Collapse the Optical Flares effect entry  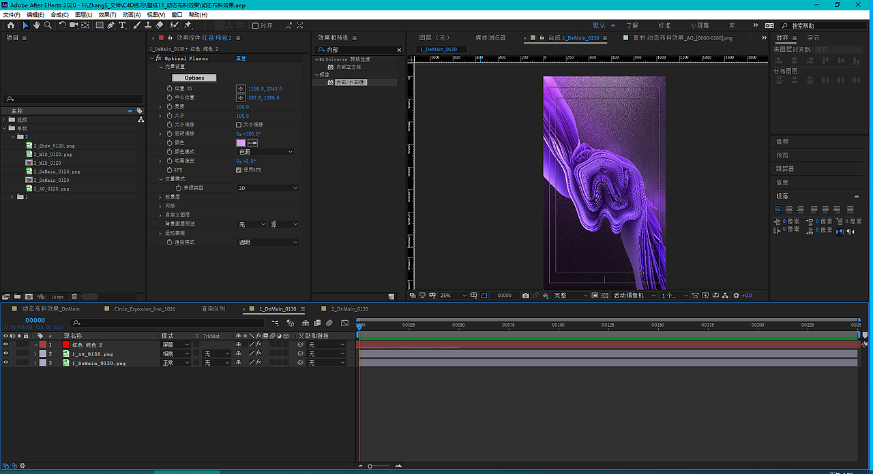(x=153, y=58)
